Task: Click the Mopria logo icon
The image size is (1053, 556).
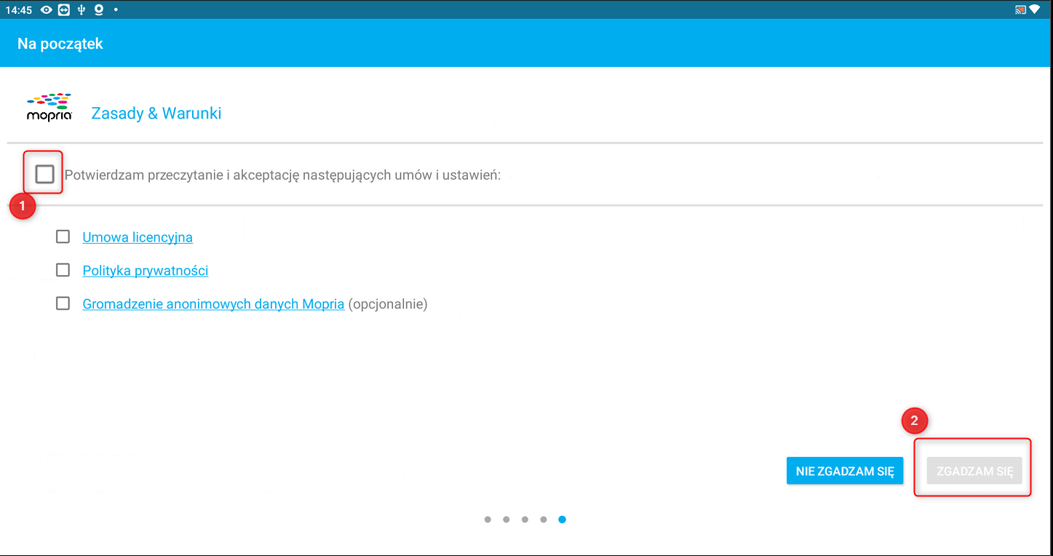Action: point(49,107)
